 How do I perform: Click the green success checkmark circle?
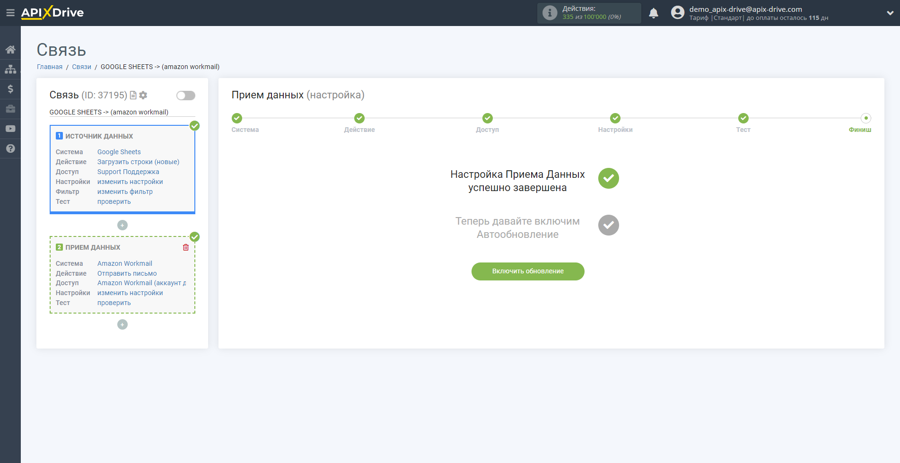click(609, 178)
